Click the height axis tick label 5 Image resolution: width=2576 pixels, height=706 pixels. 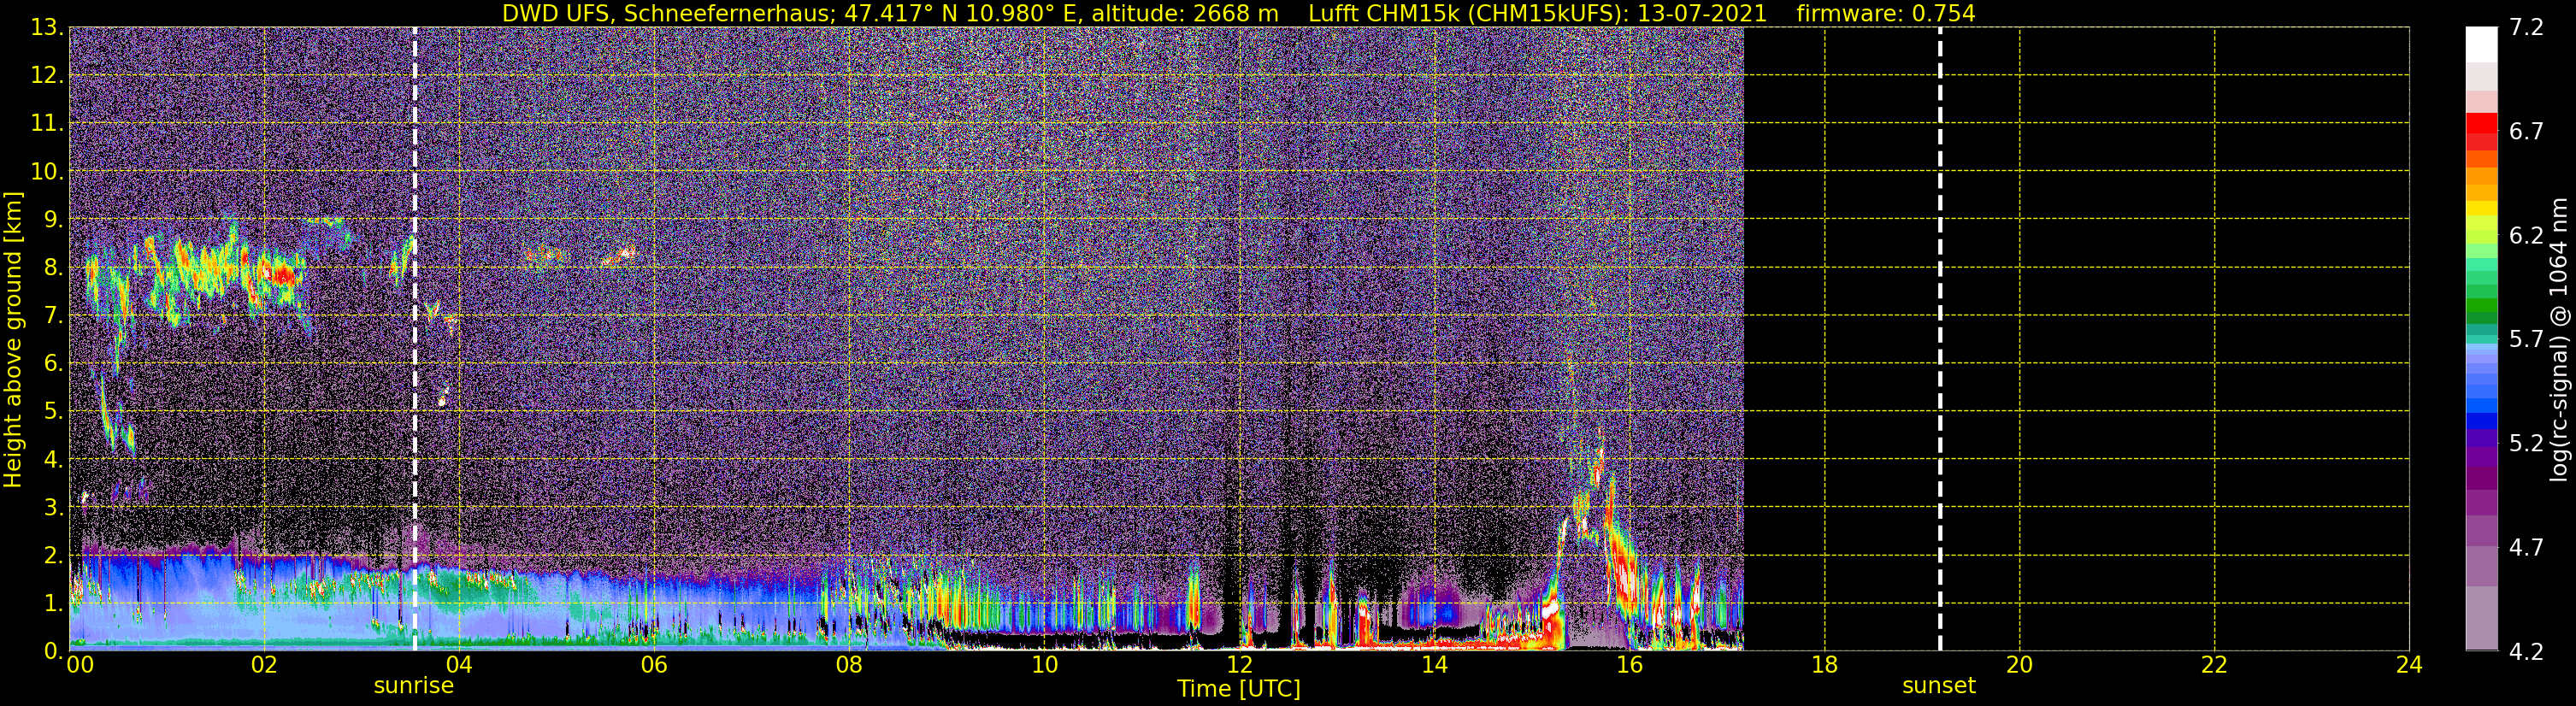[52, 411]
